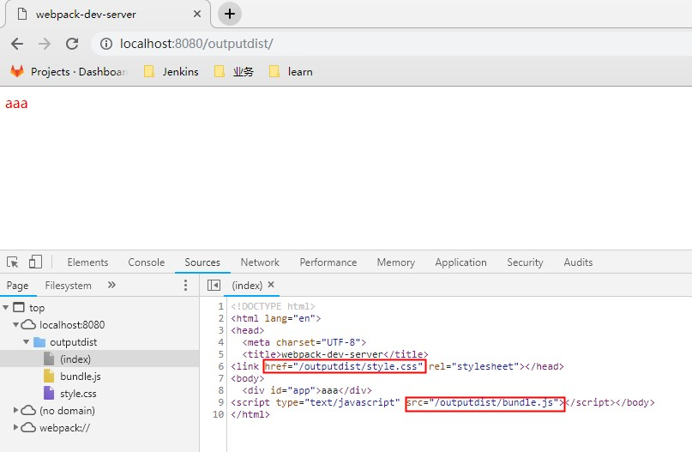Click line number 9 in the gutter

point(220,402)
